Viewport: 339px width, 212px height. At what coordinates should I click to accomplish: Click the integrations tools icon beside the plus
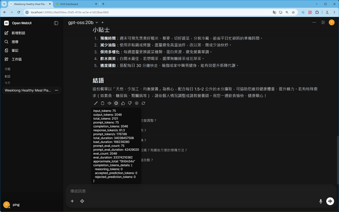(82, 201)
